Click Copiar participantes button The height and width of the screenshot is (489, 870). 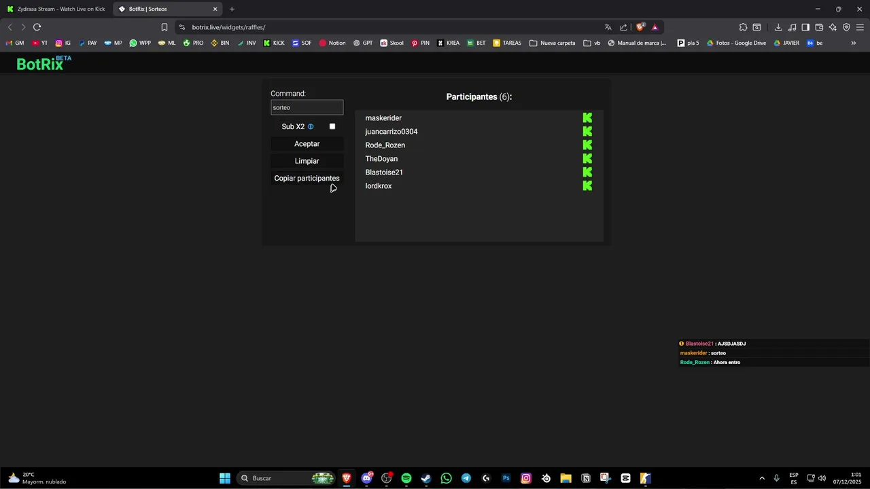pos(307,178)
